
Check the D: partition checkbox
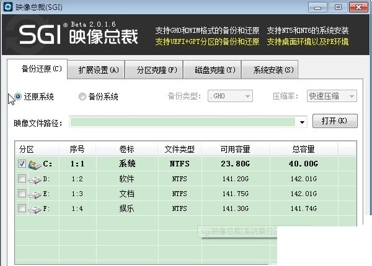22,178
